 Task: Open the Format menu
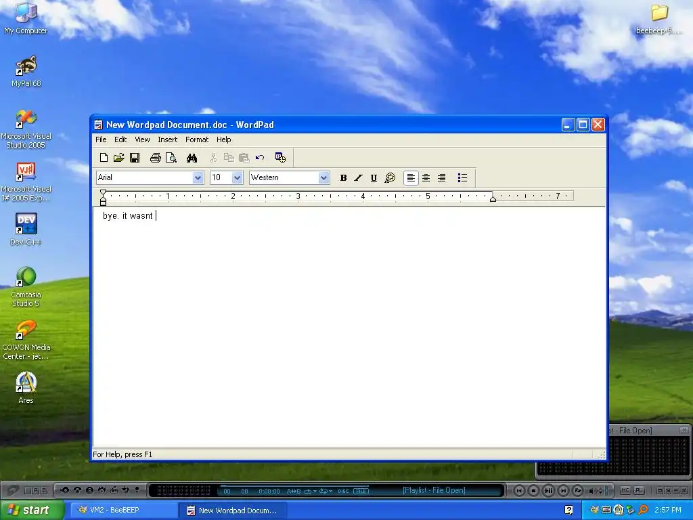(197, 139)
